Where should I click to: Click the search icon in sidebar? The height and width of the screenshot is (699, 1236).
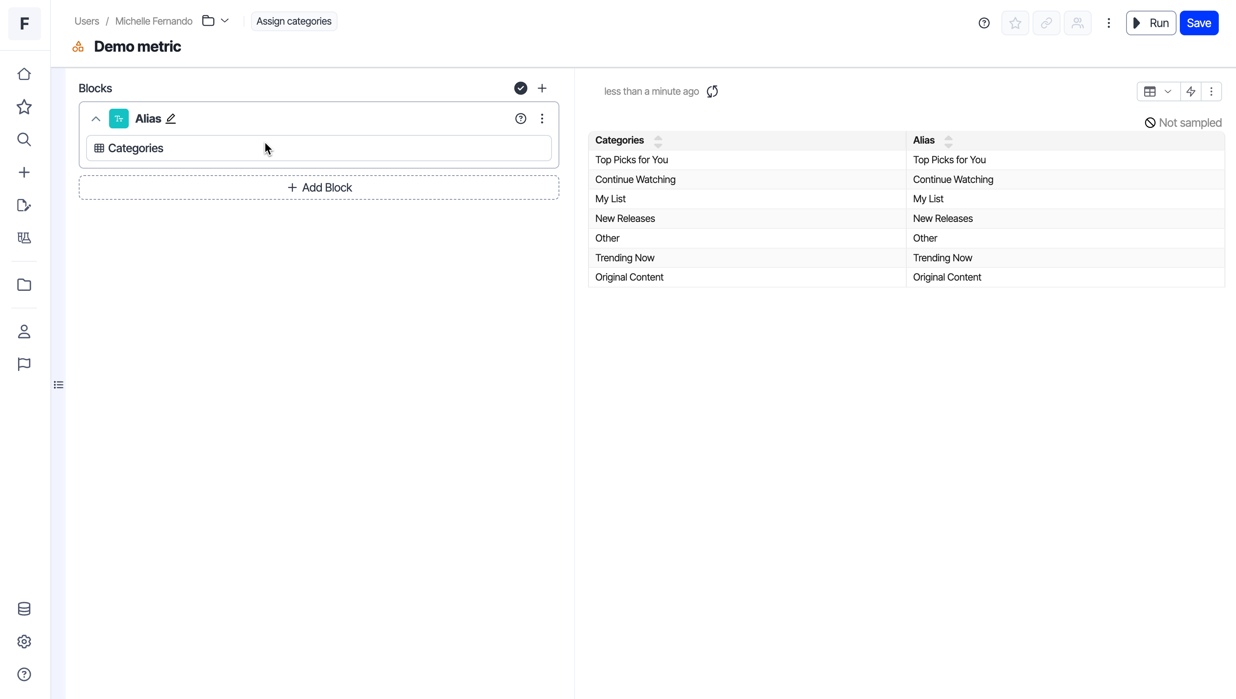click(x=24, y=140)
